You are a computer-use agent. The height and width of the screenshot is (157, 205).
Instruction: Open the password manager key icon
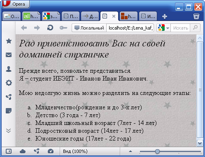pos(63,28)
